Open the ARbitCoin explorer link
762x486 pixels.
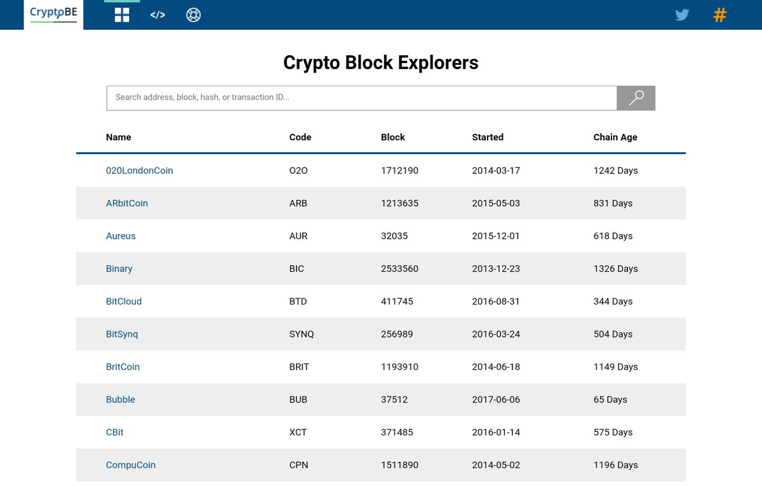[x=127, y=203]
